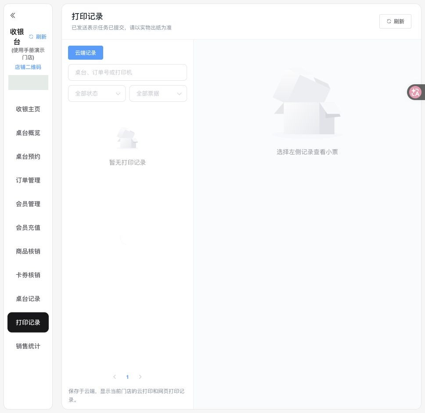This screenshot has height=413, width=425.
Task: Click the 打印记录 page heading
Action: click(x=87, y=16)
